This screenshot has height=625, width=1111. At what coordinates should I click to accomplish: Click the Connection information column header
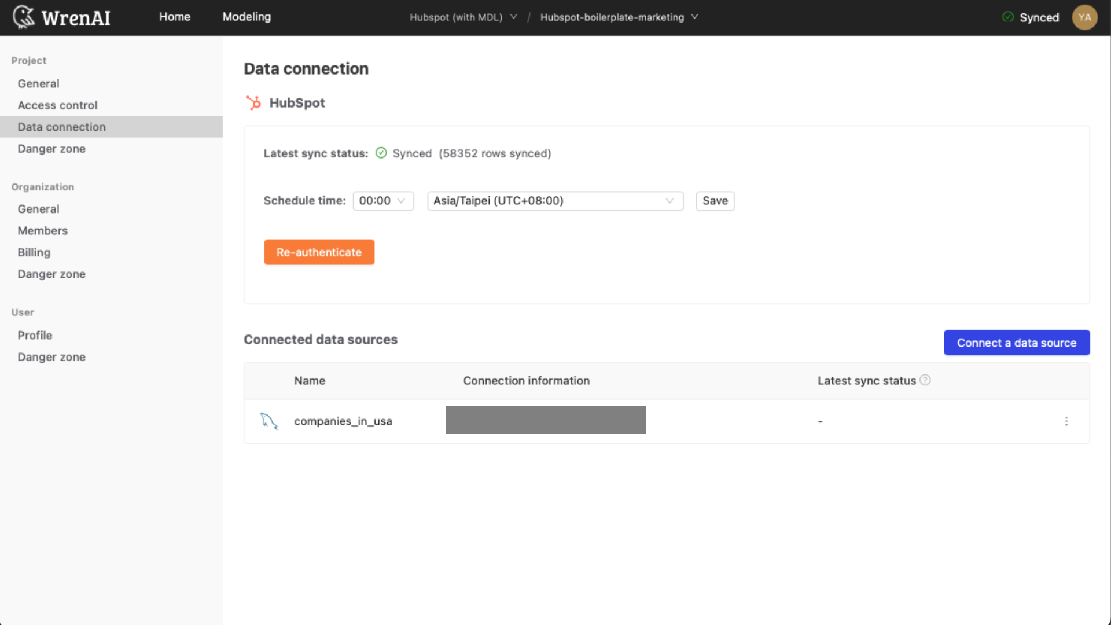(x=526, y=381)
